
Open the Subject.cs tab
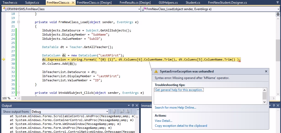[x=32, y=3]
